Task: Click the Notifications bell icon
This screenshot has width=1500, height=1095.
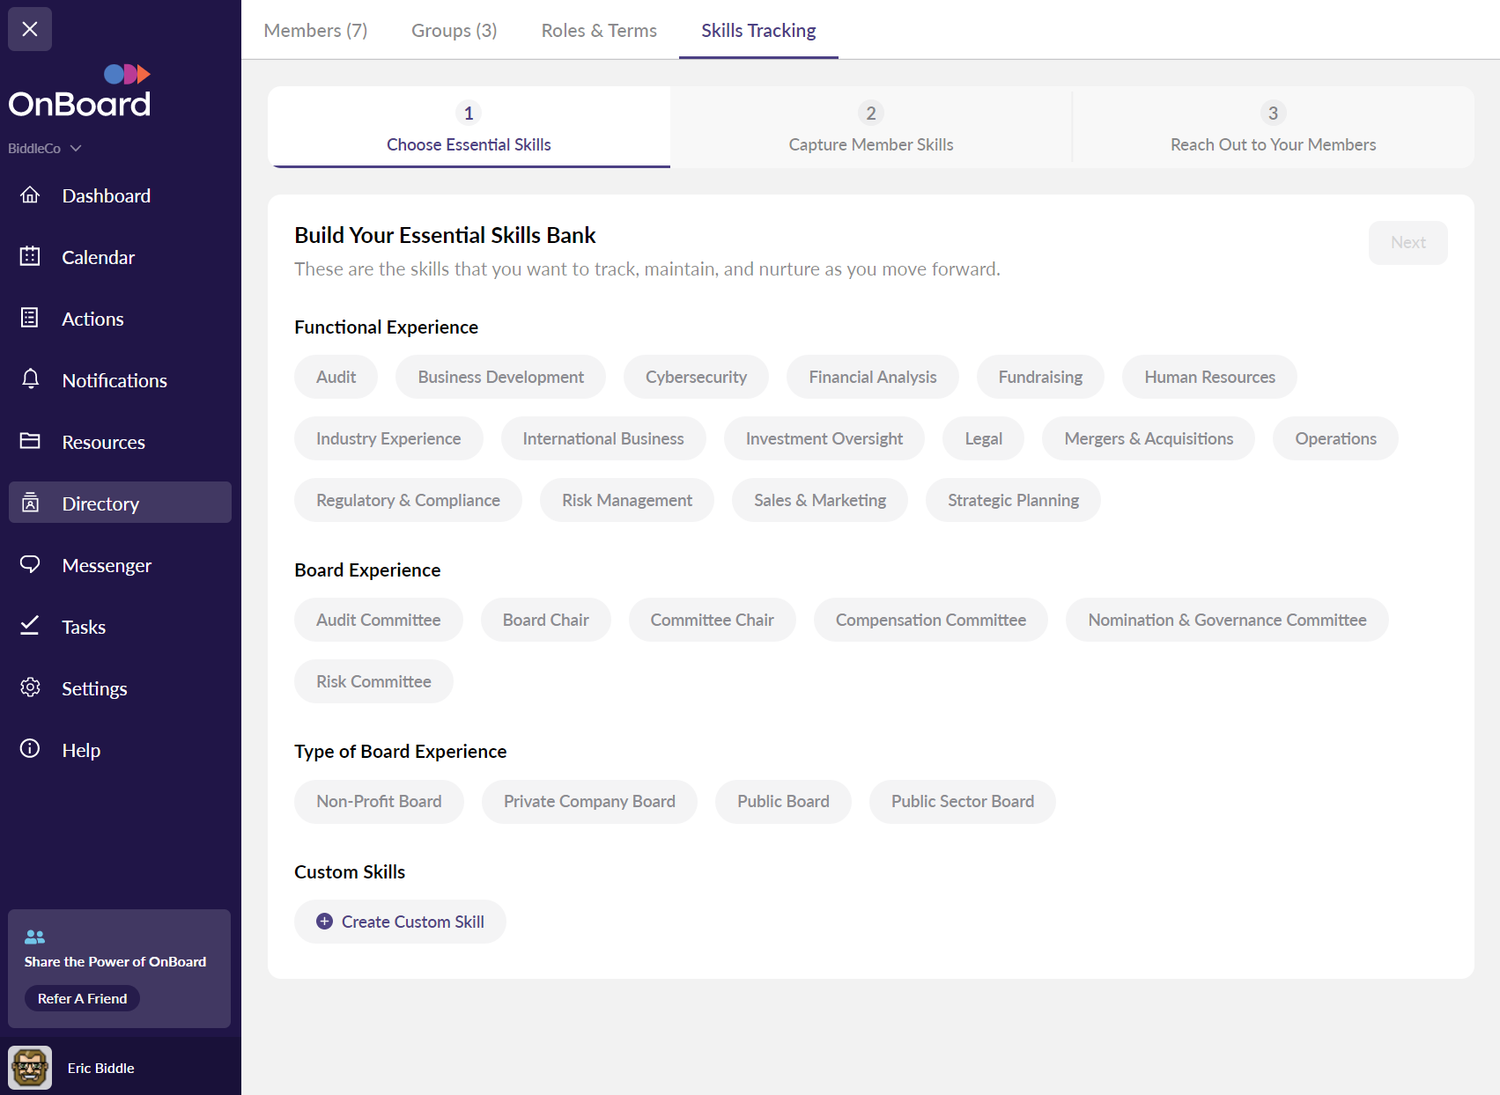Action: [30, 379]
